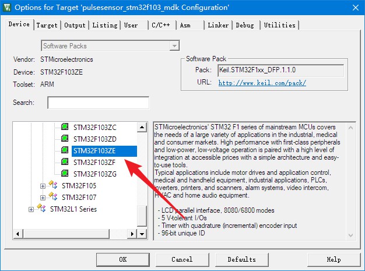The width and height of the screenshot is (365, 271).
Task: Click the chip icon beside STM32F103ZC
Action: pyautogui.click(x=65, y=127)
